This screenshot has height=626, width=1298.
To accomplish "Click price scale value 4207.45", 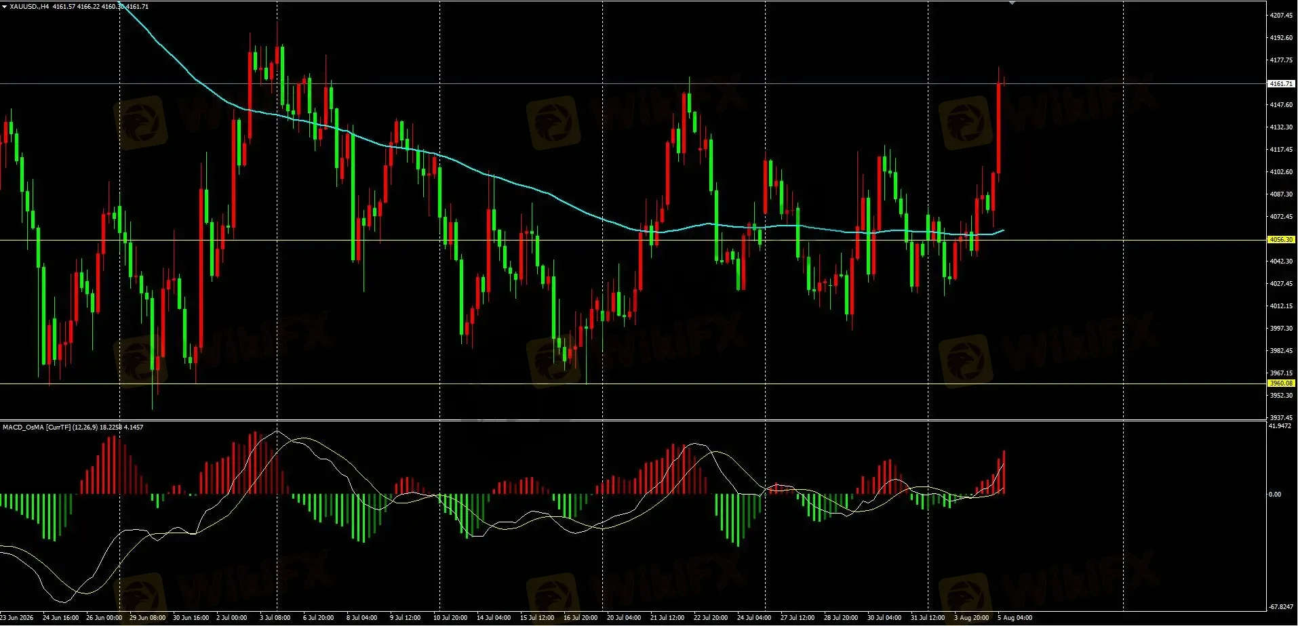I will (x=1281, y=15).
